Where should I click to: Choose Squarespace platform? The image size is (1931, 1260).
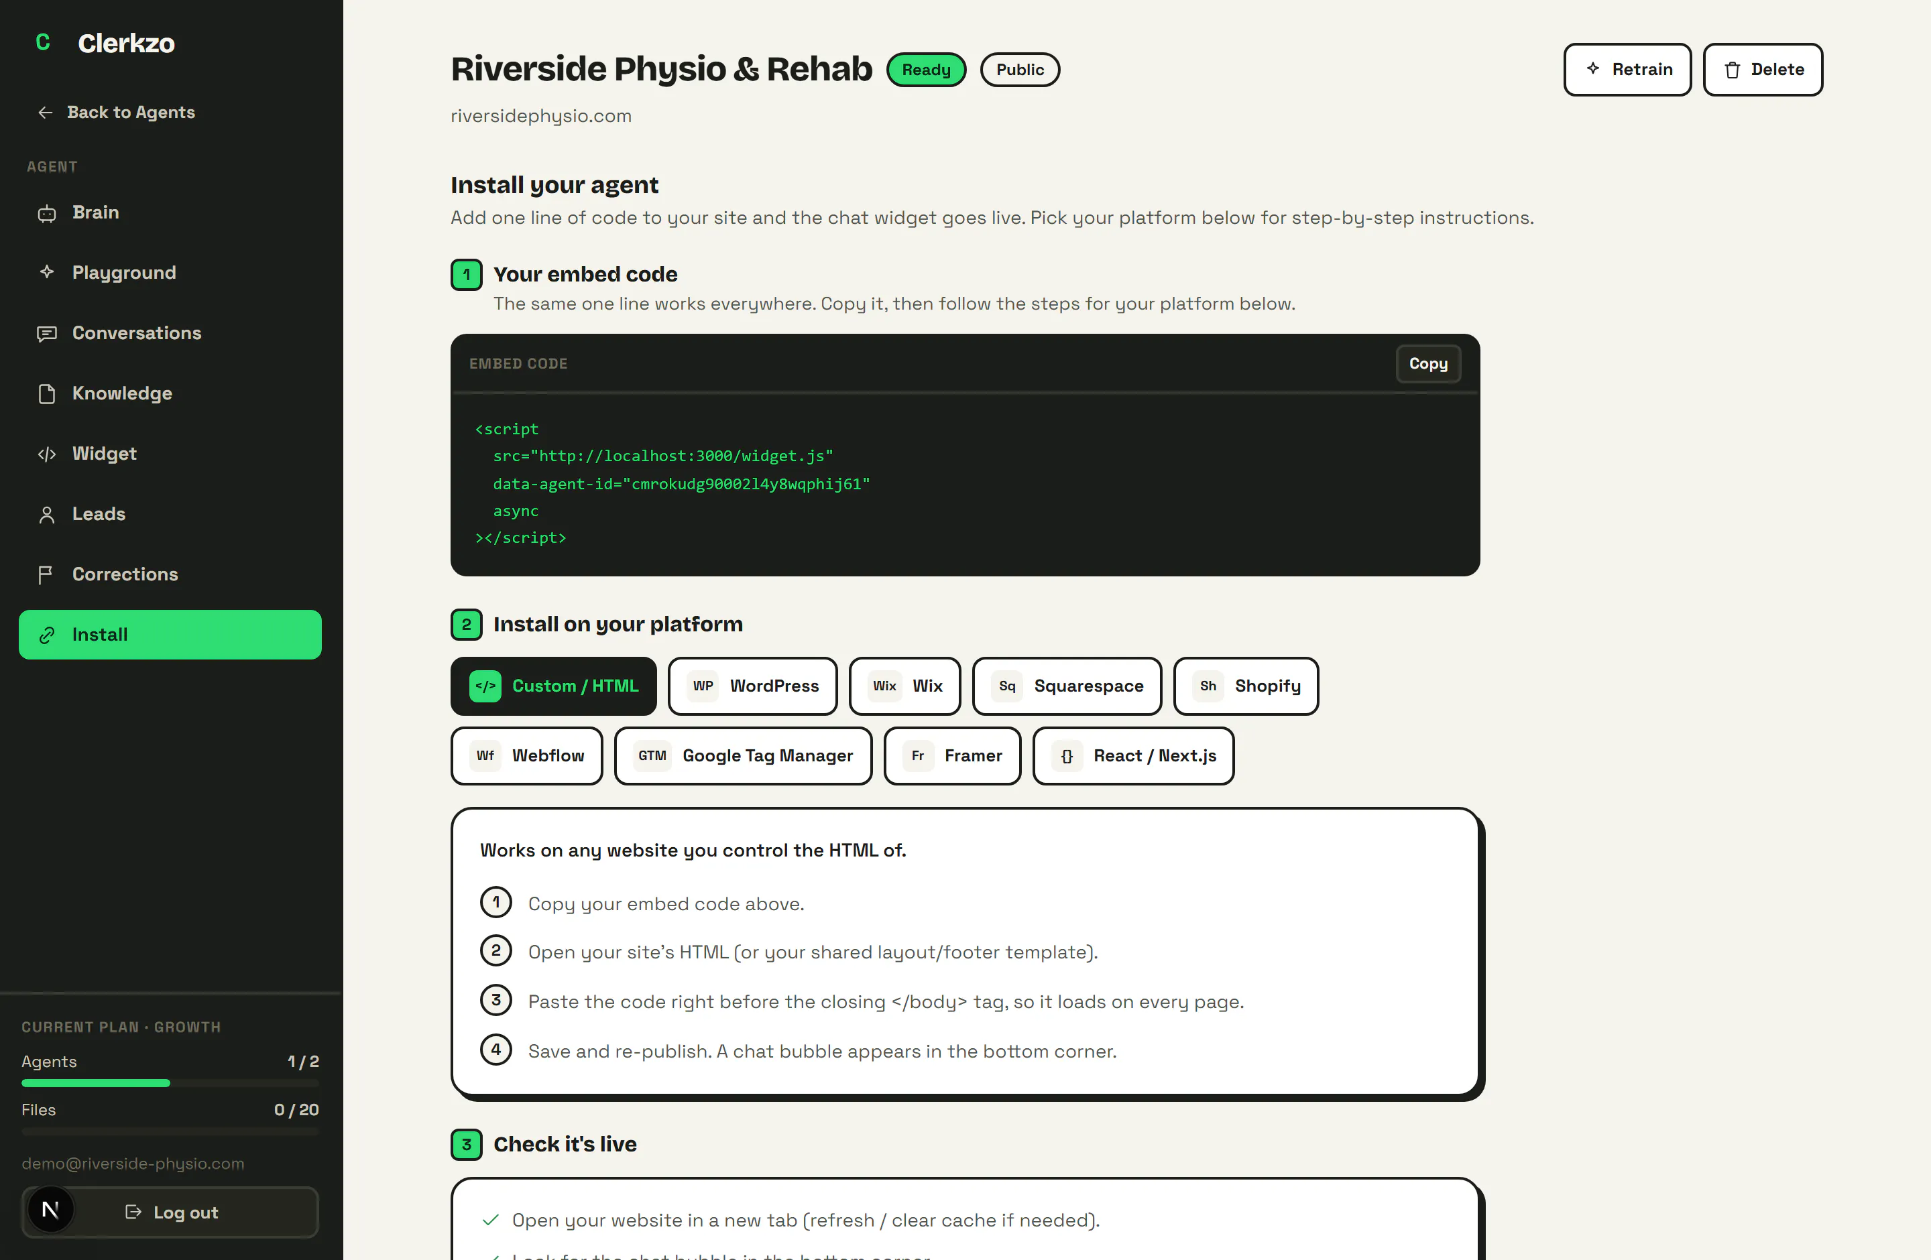click(1067, 686)
